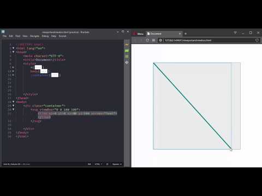The width and height of the screenshot is (262, 196).
Task: Collapse the head tag fold arrow
Action: click(x=13, y=52)
